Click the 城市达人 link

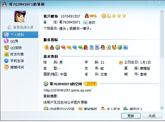(x=136, y=109)
